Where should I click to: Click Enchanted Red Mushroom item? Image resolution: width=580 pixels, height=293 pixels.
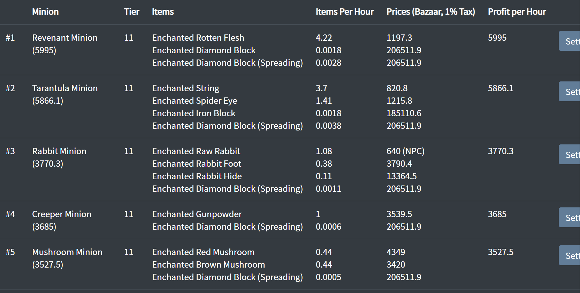pyautogui.click(x=203, y=252)
